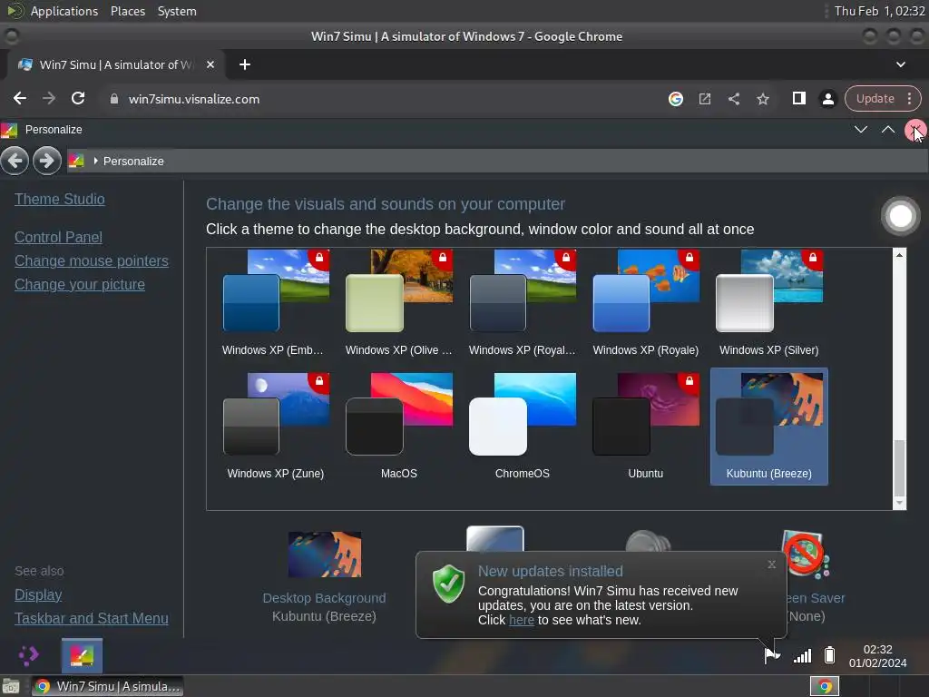Apply the MacOS theme
The width and height of the screenshot is (929, 697).
click(399, 426)
